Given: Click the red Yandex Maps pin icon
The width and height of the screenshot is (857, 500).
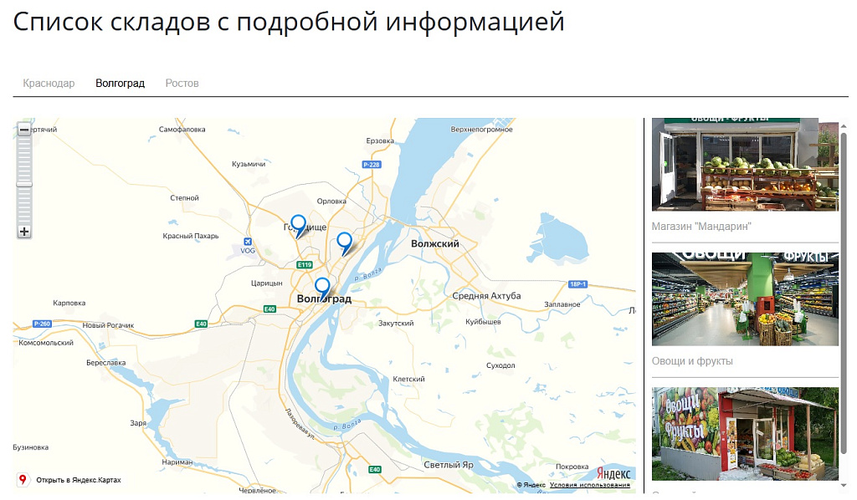Looking at the screenshot, I should tap(23, 480).
